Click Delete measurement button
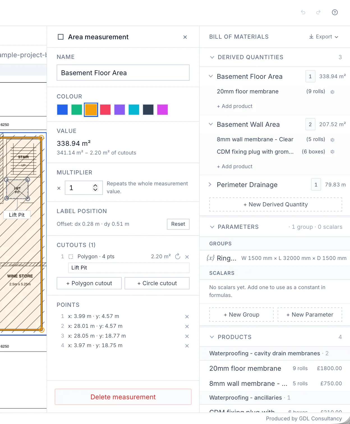This screenshot has width=350, height=424. tap(123, 397)
